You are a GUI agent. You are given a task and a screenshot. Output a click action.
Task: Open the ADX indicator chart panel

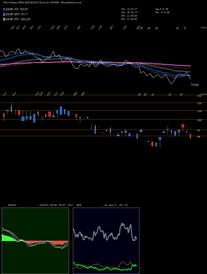coord(106,241)
